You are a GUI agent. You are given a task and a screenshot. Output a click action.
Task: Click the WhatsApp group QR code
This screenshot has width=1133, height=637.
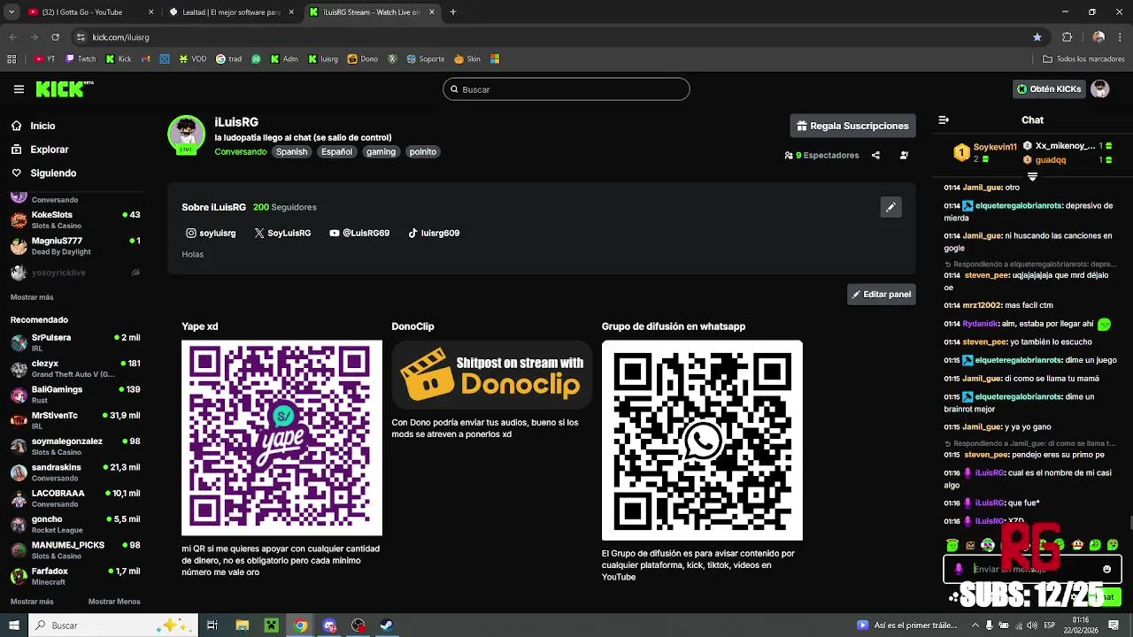(x=702, y=441)
